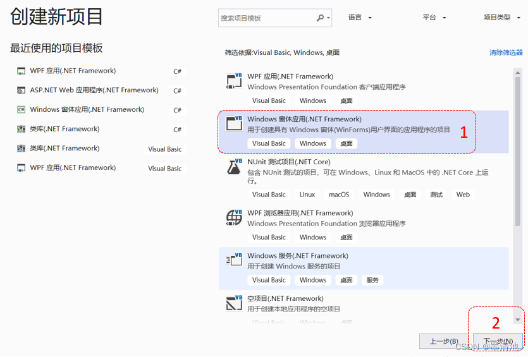This screenshot has height=357, width=528.
Task: Click Visual Basic badge beside recent 类库
Action: [x=164, y=148]
